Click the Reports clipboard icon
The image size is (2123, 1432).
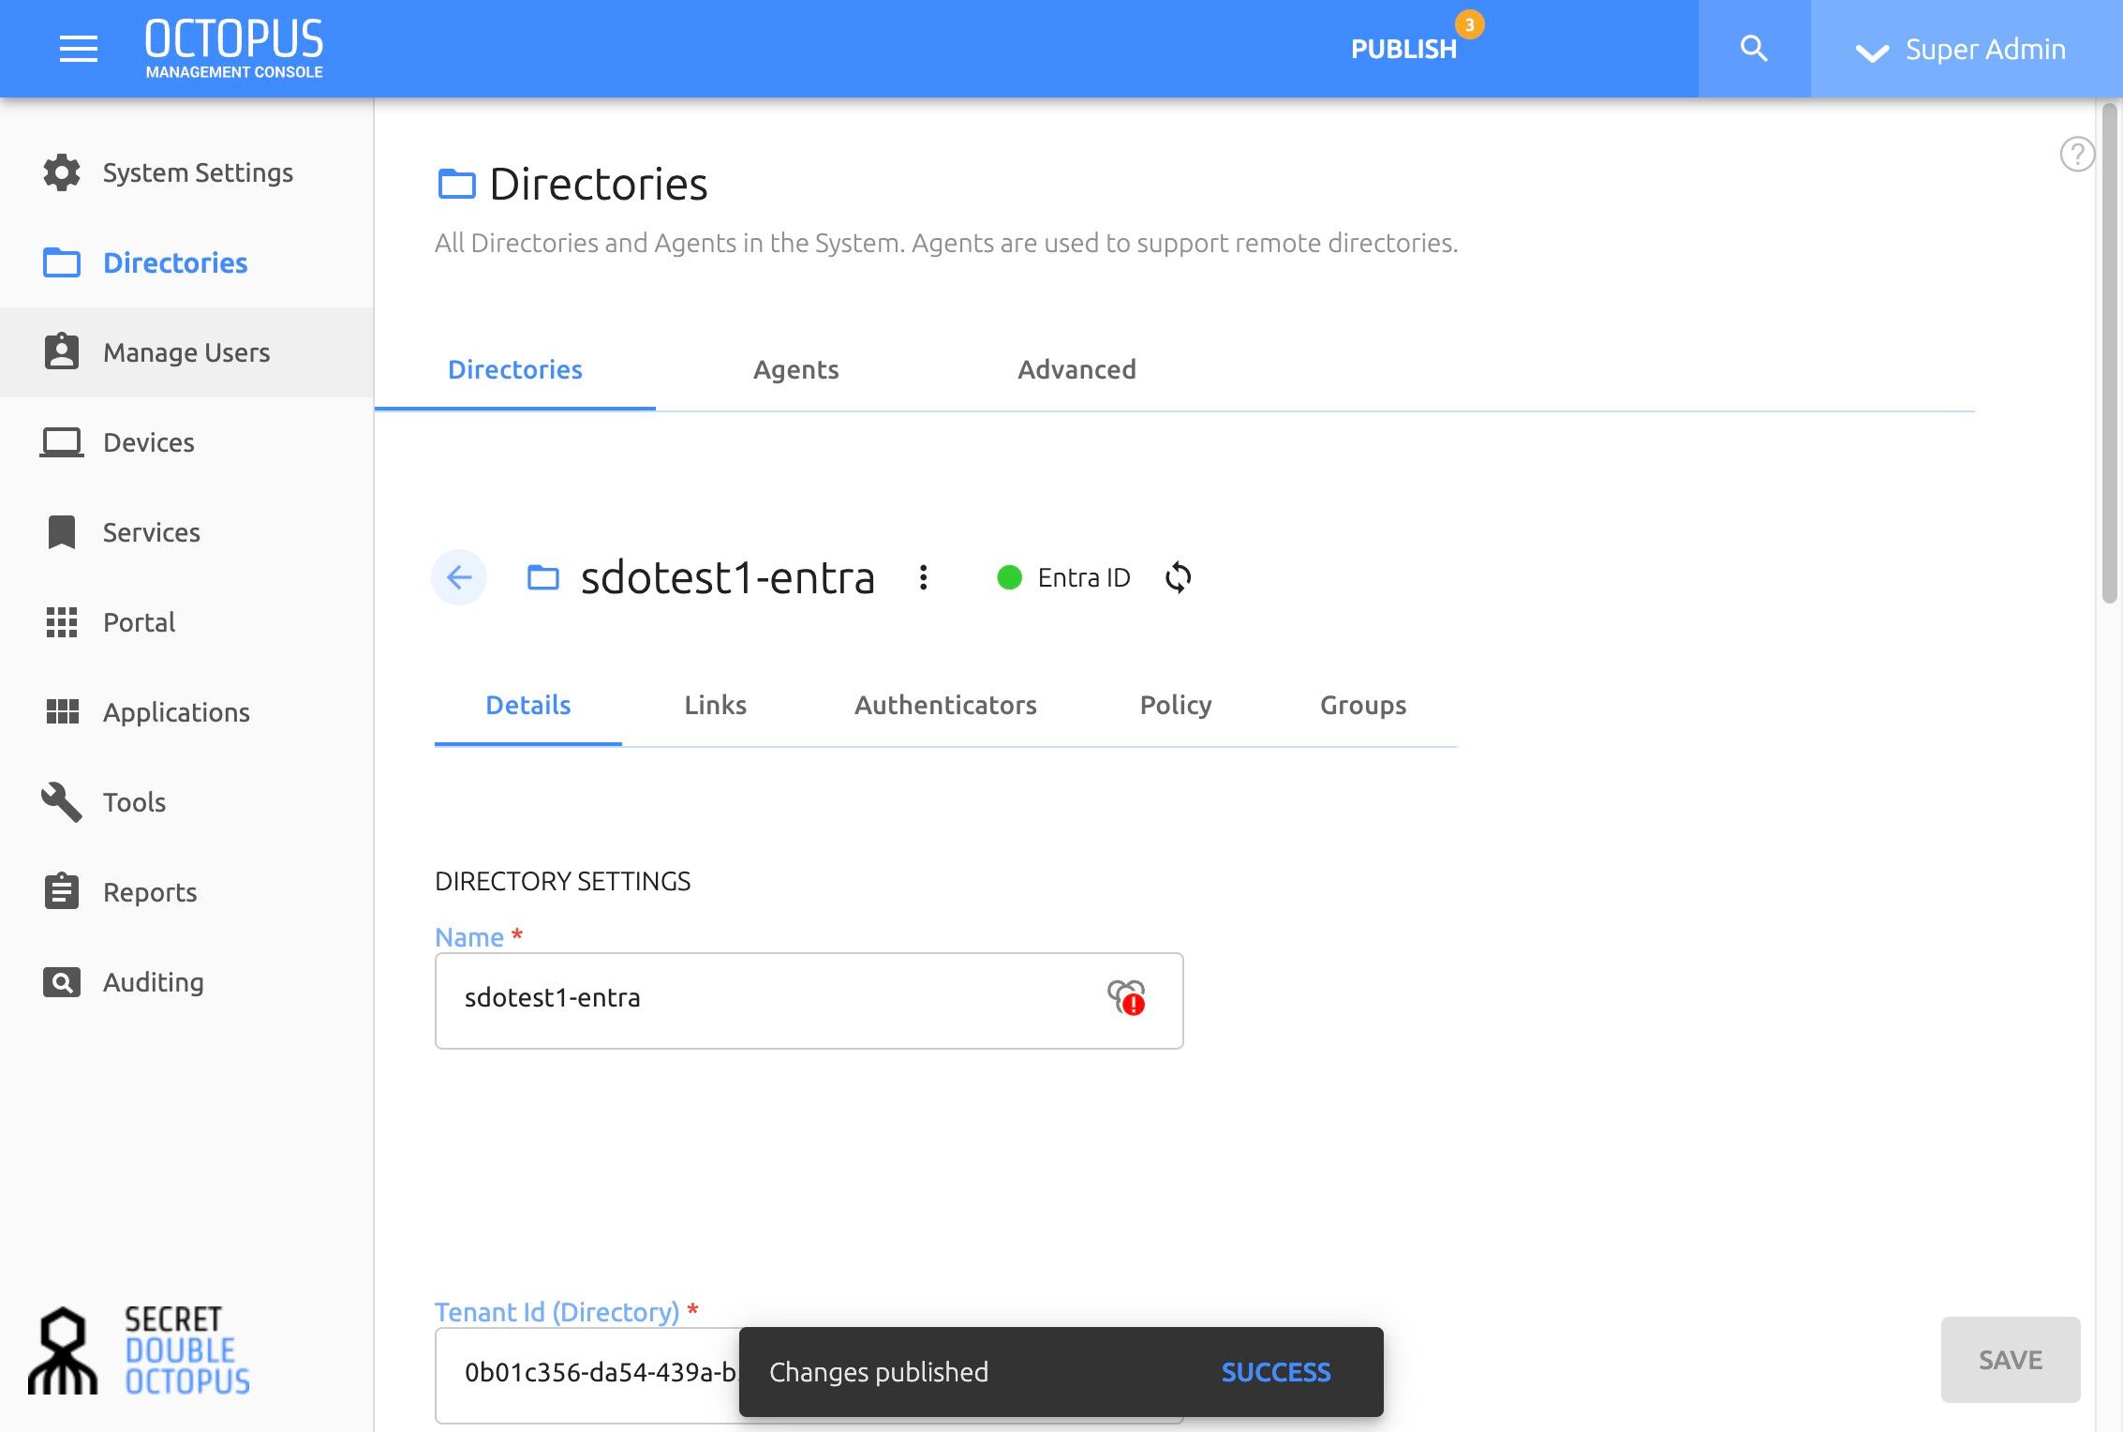coord(62,891)
